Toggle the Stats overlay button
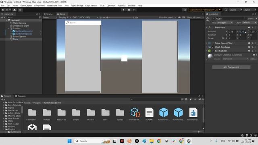 189,17
